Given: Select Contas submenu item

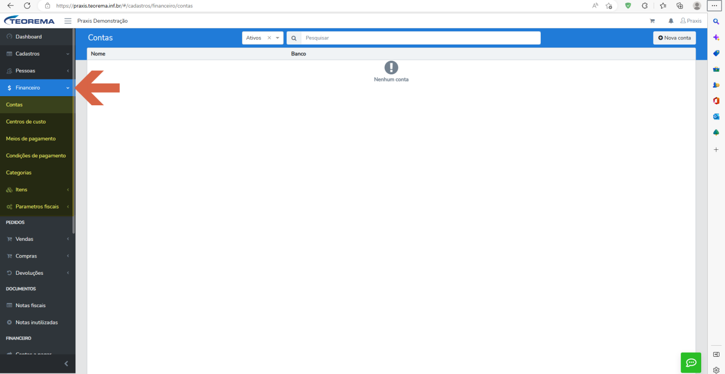Looking at the screenshot, I should [x=37, y=105].
